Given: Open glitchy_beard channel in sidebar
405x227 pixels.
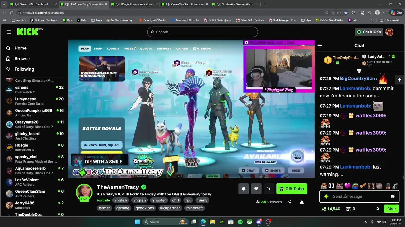Looking at the screenshot, I should 35,136.
